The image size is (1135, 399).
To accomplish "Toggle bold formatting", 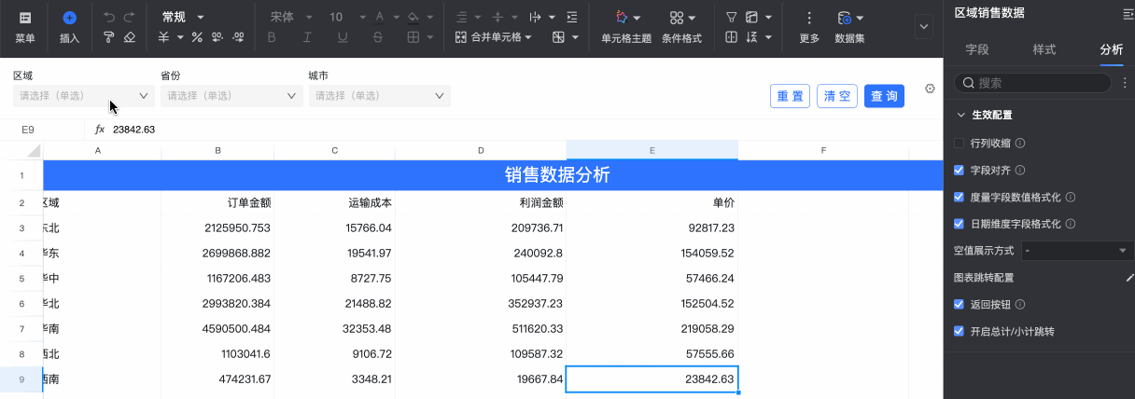I will tap(272, 37).
